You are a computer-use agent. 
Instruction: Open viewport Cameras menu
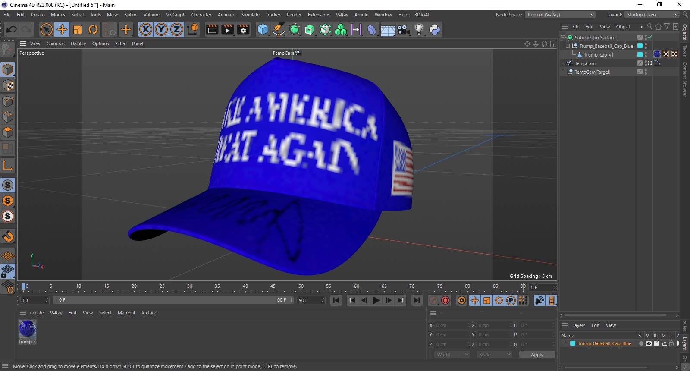[56, 44]
